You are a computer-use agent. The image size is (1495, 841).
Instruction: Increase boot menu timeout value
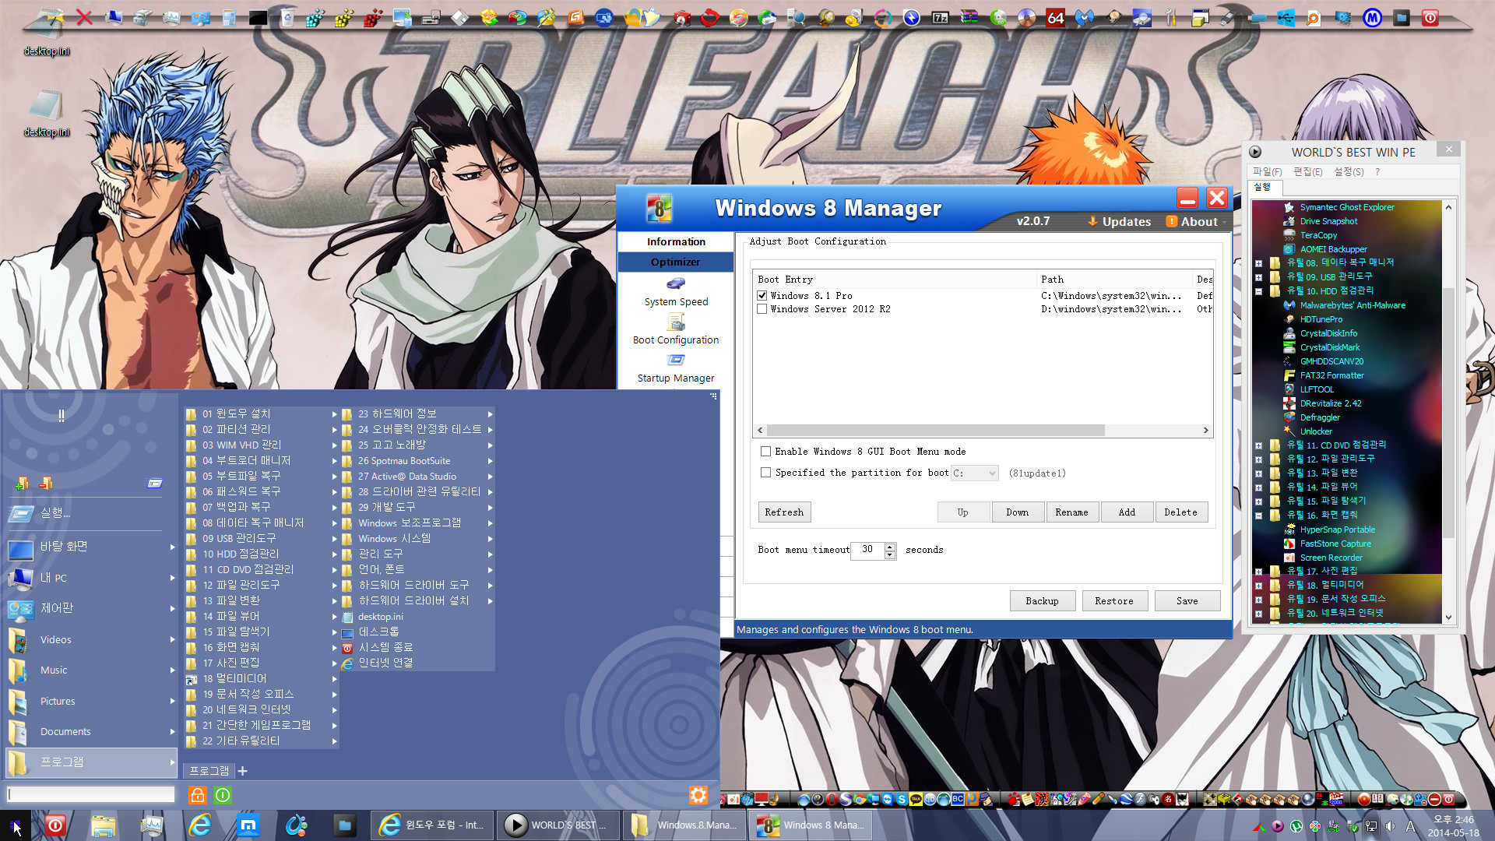coord(890,546)
